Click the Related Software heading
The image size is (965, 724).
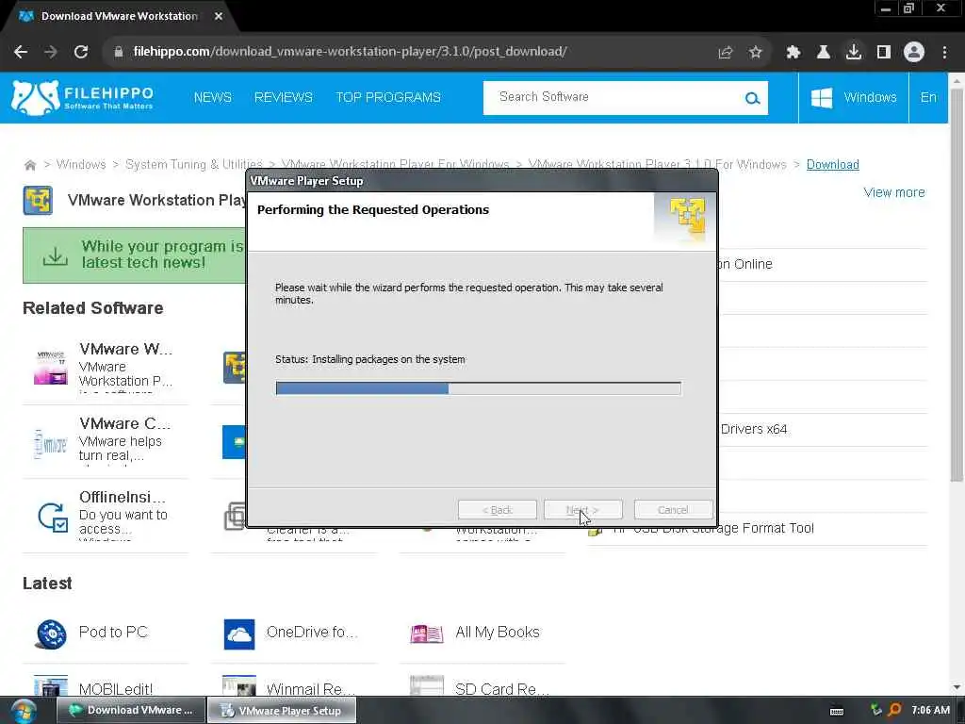point(93,308)
